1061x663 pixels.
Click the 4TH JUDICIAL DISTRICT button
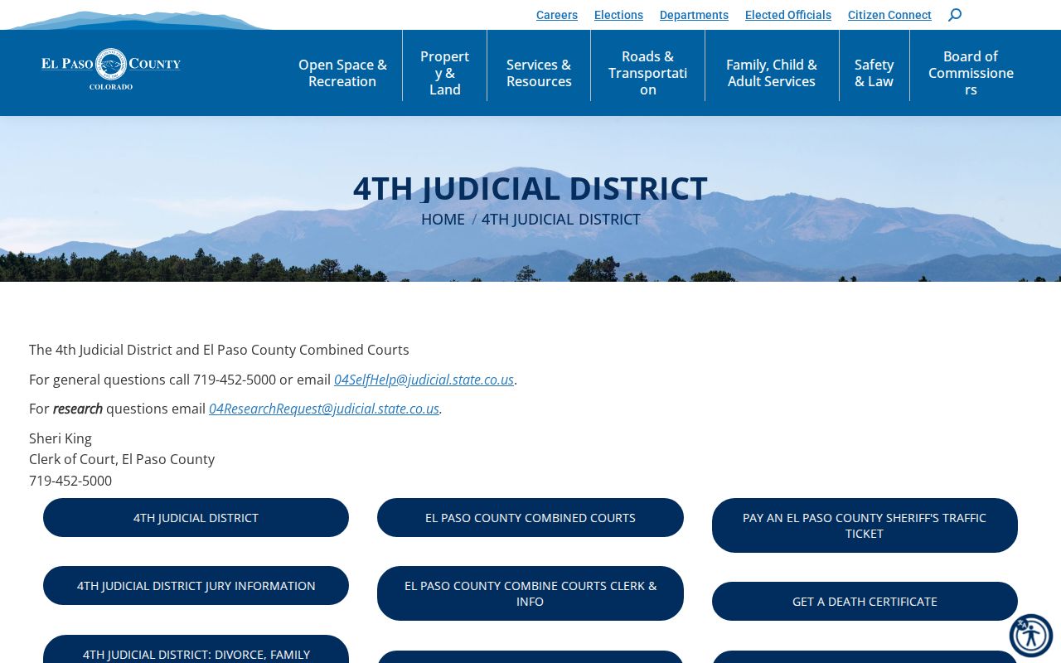(196, 517)
